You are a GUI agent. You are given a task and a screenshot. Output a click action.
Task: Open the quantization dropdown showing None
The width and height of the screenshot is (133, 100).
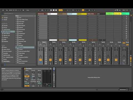28,10
